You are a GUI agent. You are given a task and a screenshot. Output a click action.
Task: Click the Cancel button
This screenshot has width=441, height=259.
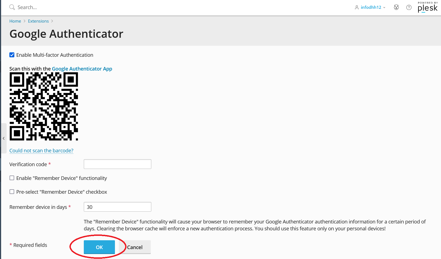[x=135, y=247]
